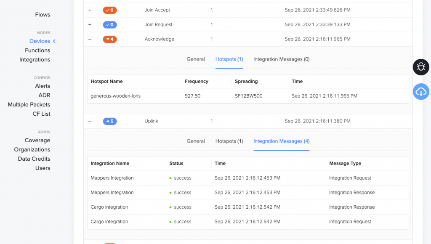Open Functions in the sidebar
Image resolution: width=431 pixels, height=244 pixels.
click(37, 50)
